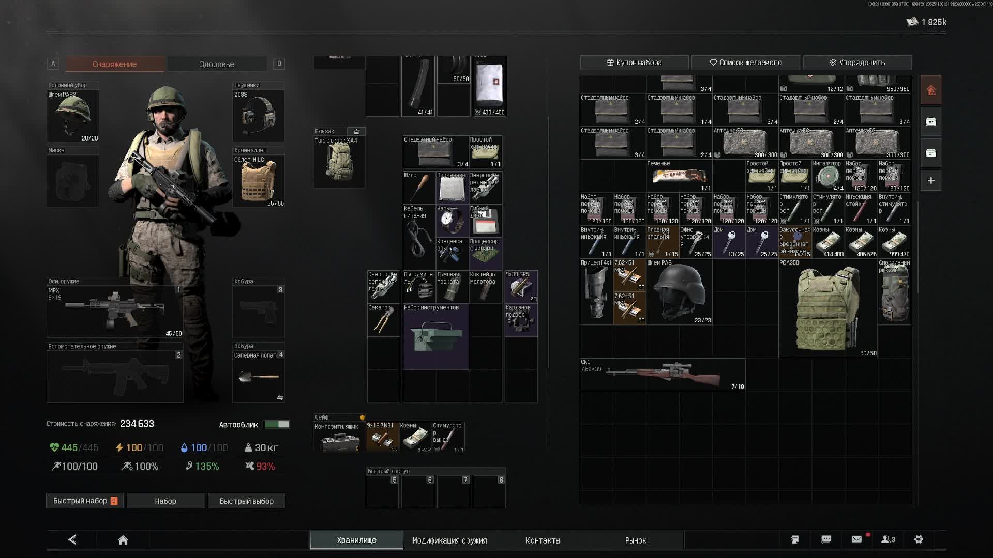Open the mail inbox envelope icon
This screenshot has width=993, height=558.
coord(857,539)
